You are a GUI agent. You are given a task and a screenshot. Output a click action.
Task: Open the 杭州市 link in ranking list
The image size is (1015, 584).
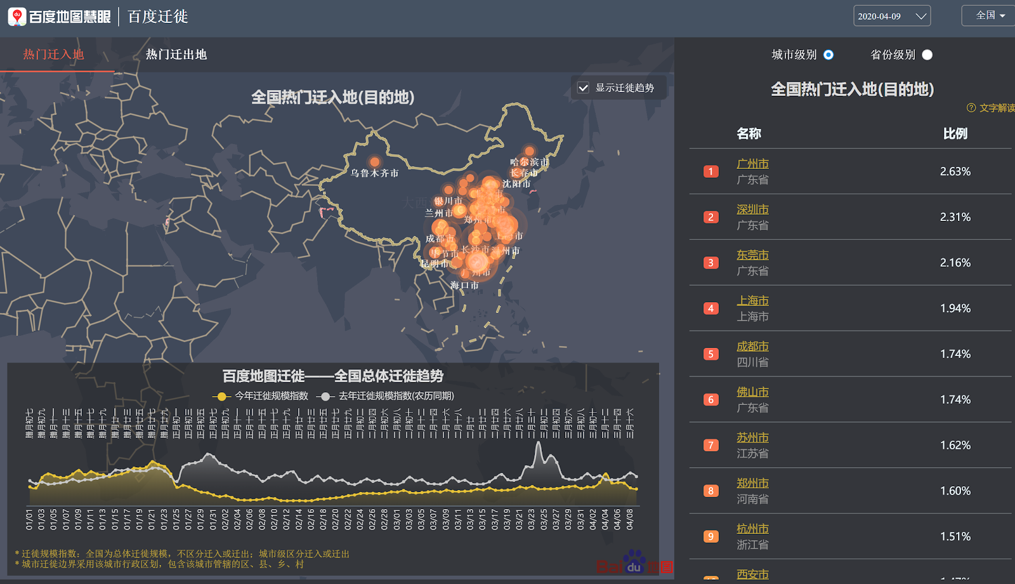point(752,529)
